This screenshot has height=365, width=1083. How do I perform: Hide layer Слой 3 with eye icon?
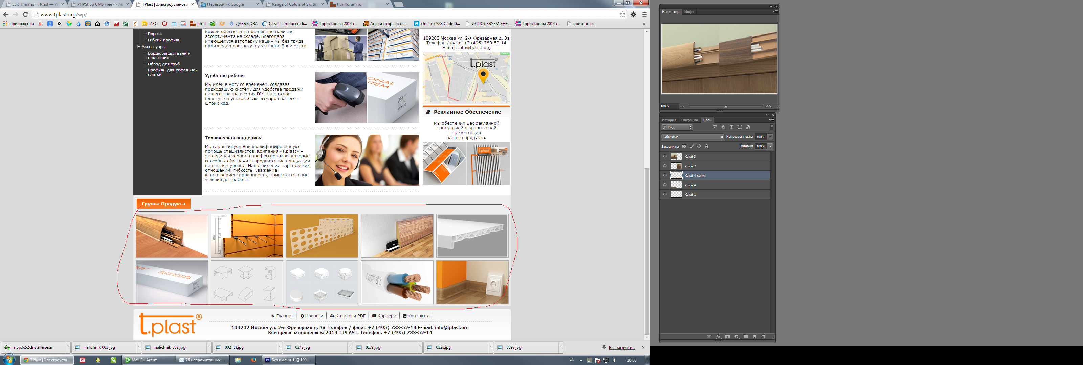point(665,156)
